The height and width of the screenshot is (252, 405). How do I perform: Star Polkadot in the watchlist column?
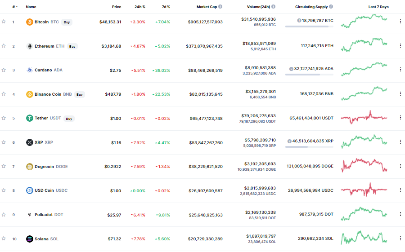[x=4, y=214]
